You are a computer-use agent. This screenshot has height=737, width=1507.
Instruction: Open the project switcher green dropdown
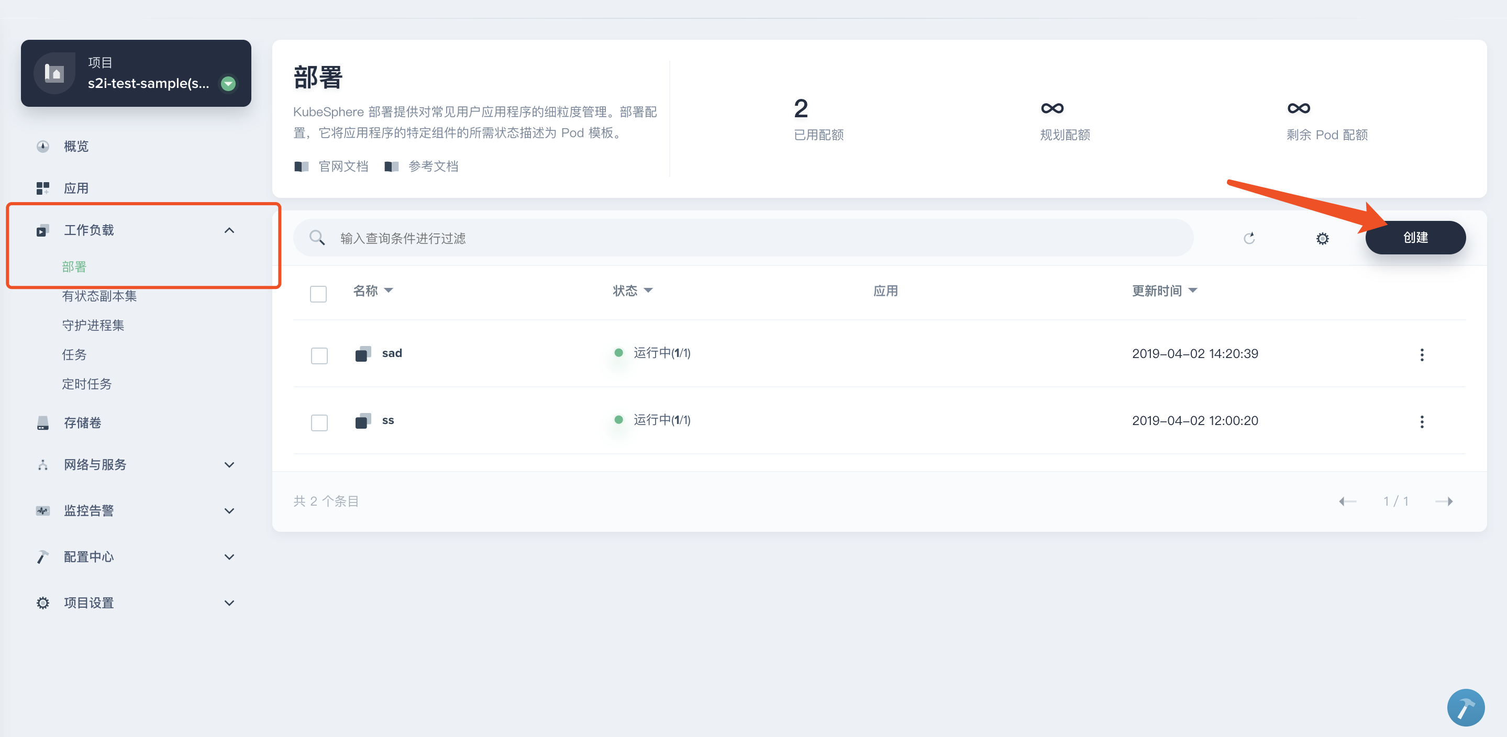point(228,84)
